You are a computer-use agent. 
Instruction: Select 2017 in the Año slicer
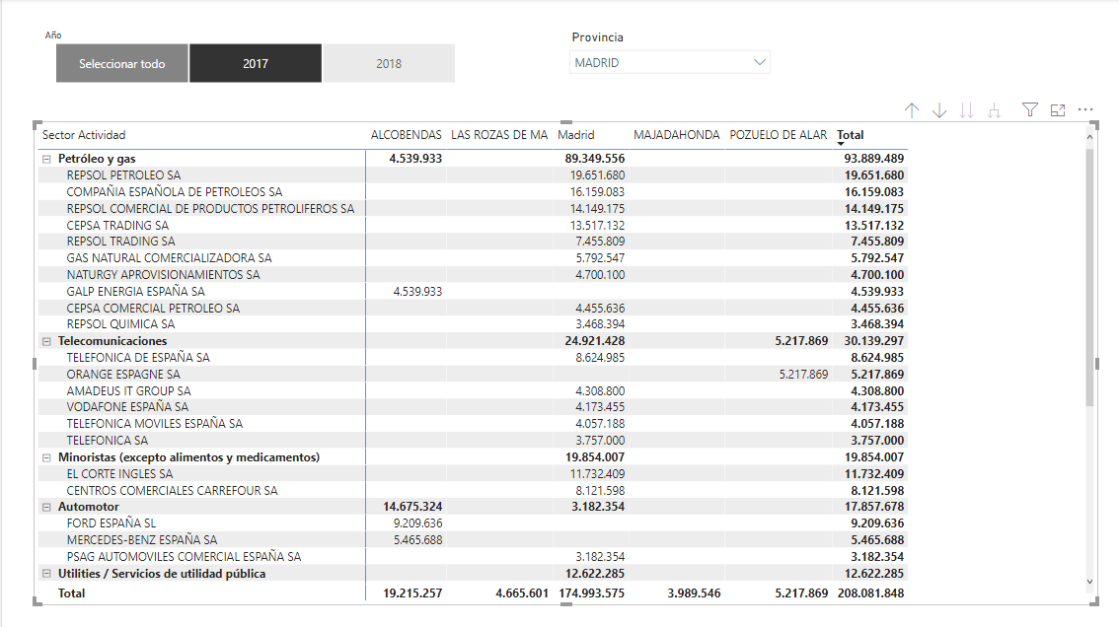(256, 61)
